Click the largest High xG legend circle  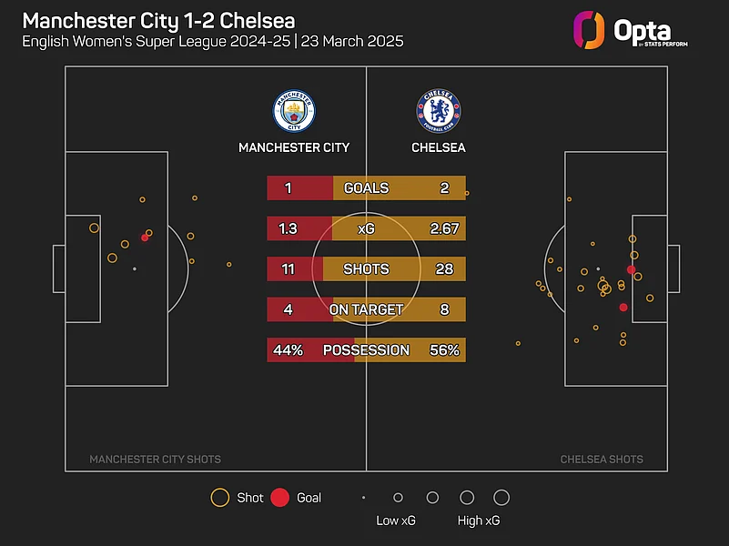click(501, 498)
